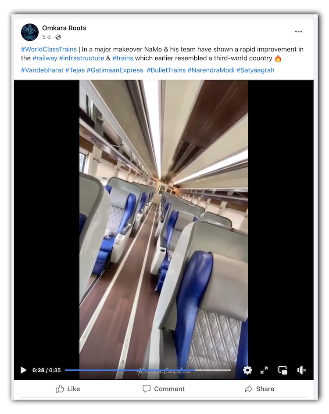Viewport: 329px width, 414px height.
Task: Share the post
Action: (x=259, y=389)
